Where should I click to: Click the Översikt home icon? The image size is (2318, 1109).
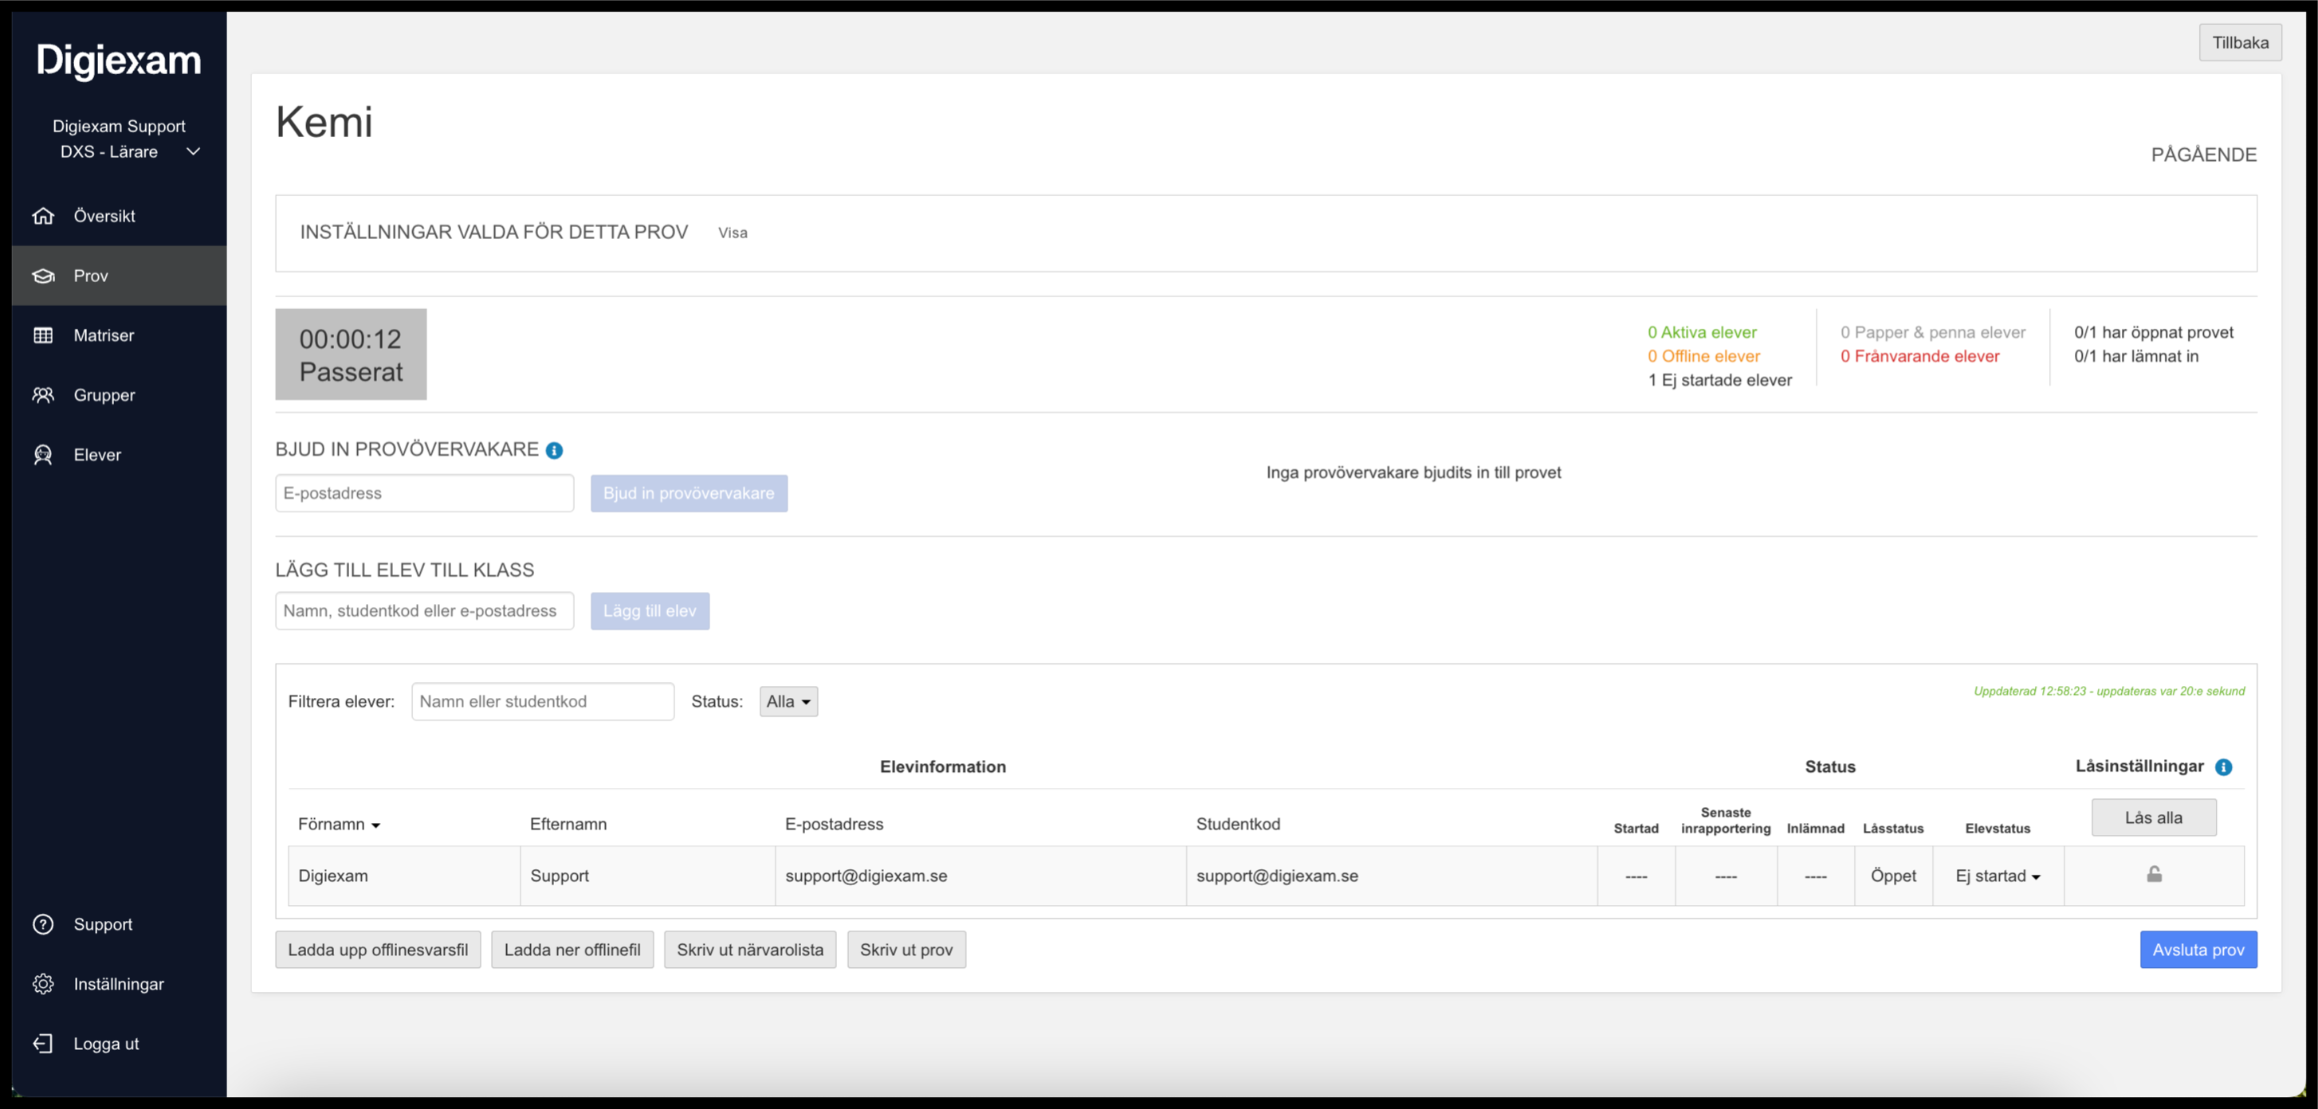click(43, 216)
